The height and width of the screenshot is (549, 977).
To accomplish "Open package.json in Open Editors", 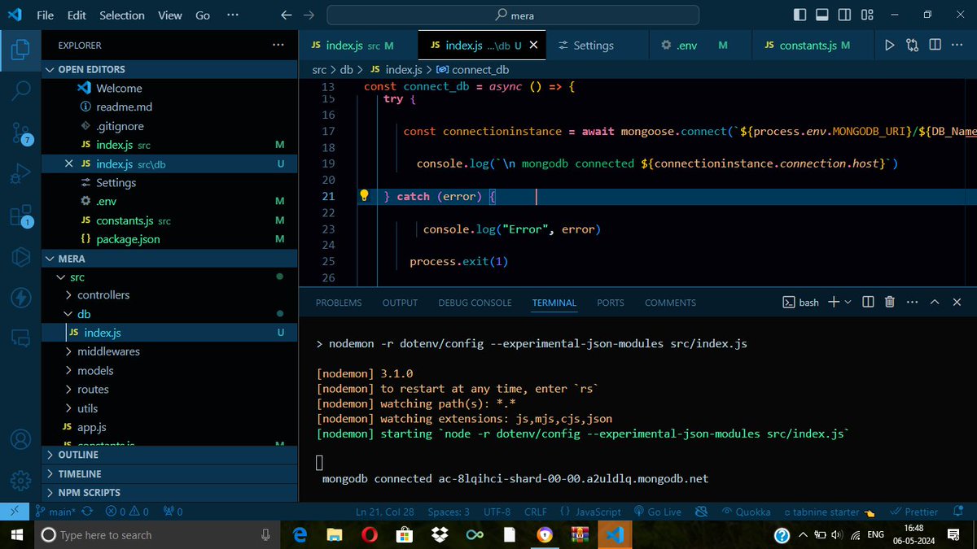I will click(x=128, y=239).
